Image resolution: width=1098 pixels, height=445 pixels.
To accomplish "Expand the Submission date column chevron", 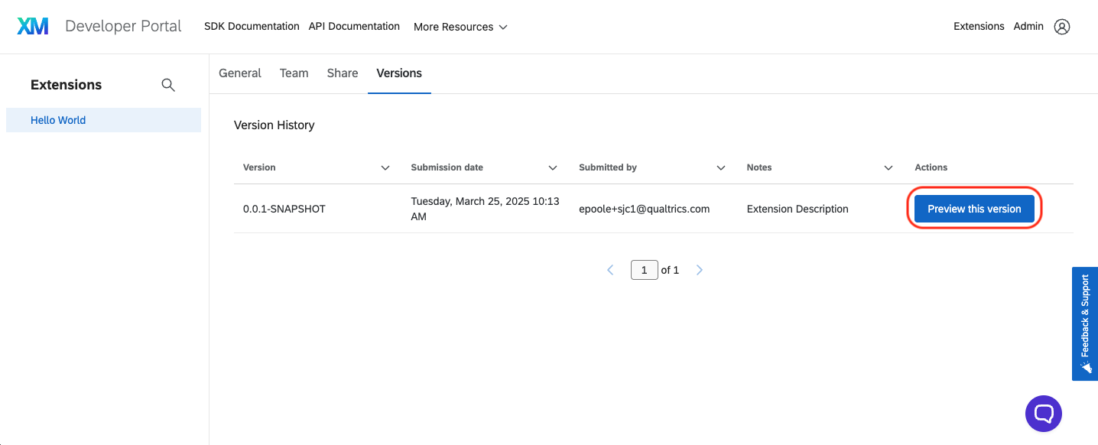I will (553, 167).
